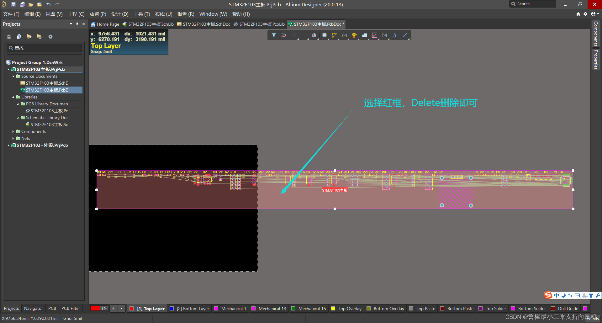Open Projects panel settings gear icon
This screenshot has width=602, height=323.
pyautogui.click(x=50, y=37)
